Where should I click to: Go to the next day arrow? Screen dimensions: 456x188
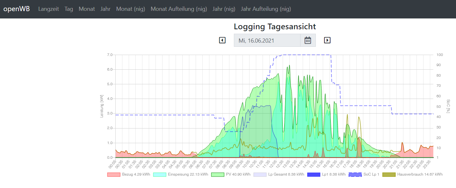[327, 40]
